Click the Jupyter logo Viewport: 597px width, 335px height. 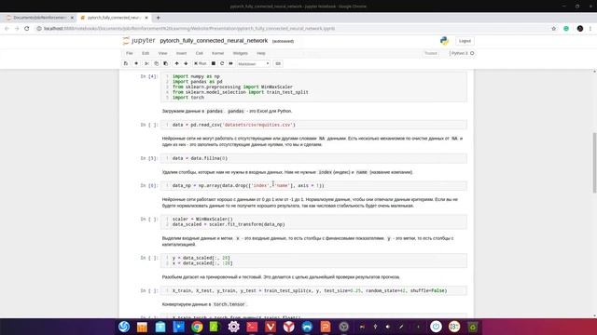click(139, 41)
